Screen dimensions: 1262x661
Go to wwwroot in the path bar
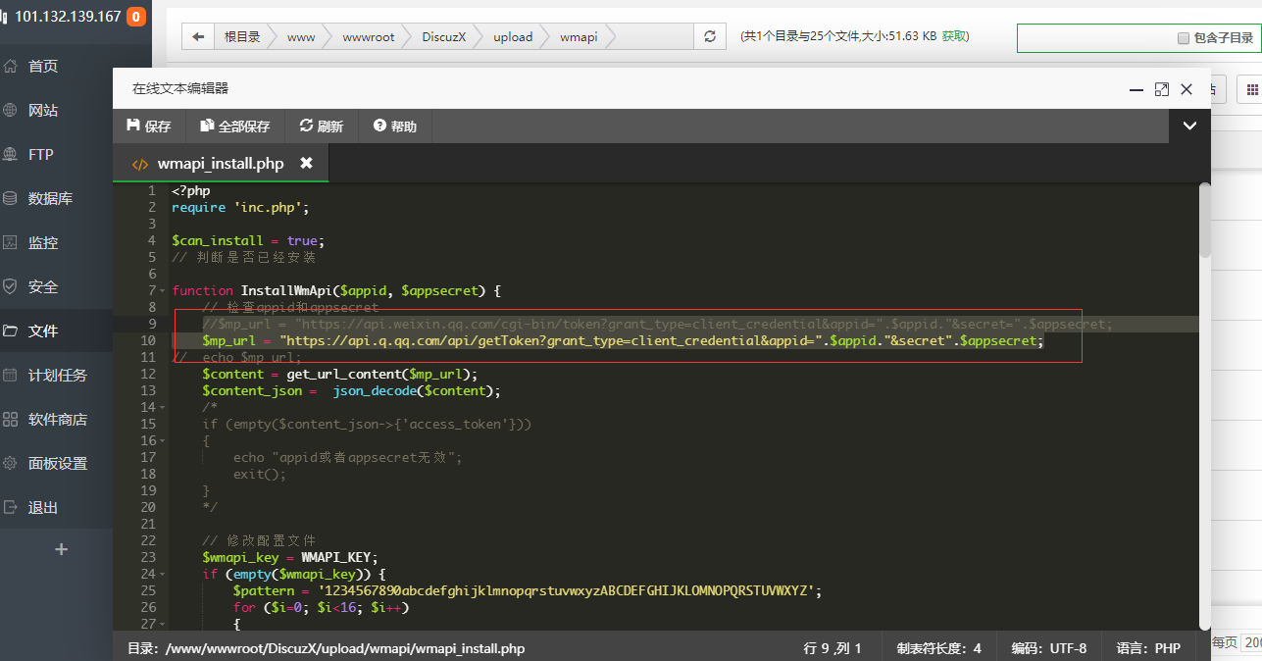tap(369, 36)
